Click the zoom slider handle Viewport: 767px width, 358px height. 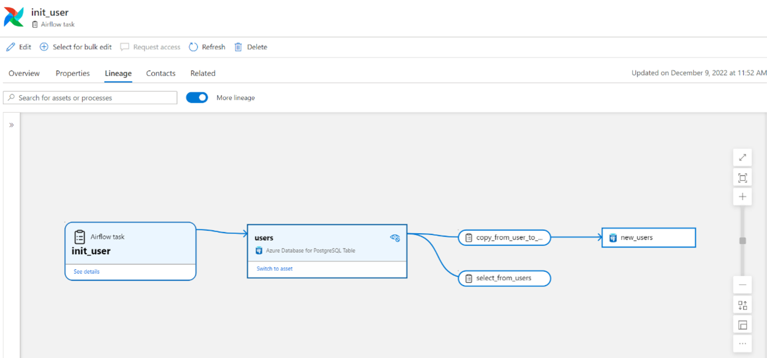click(x=743, y=241)
